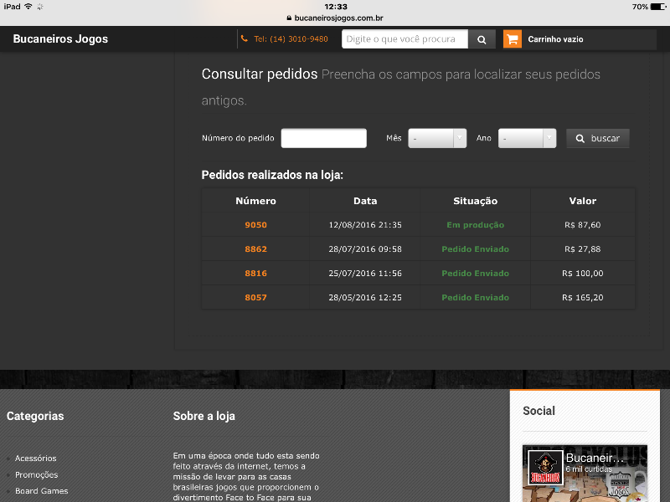The height and width of the screenshot is (502, 670).
Task: Select the date 25/07/2016 11:56
Action: tap(365, 274)
